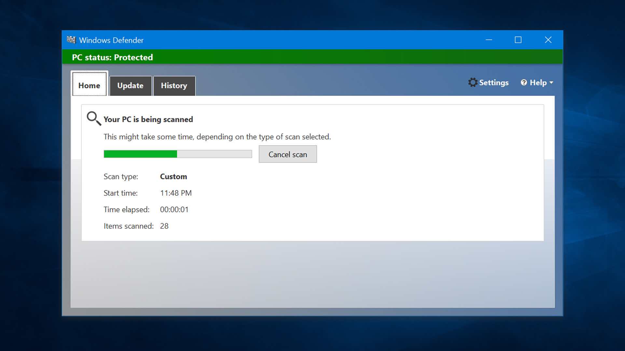Click items scanned count display
This screenshot has height=351, width=625.
point(164,226)
